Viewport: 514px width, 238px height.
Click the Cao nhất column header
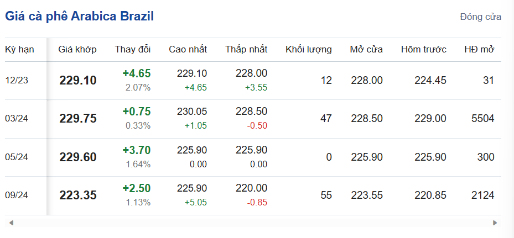click(188, 49)
